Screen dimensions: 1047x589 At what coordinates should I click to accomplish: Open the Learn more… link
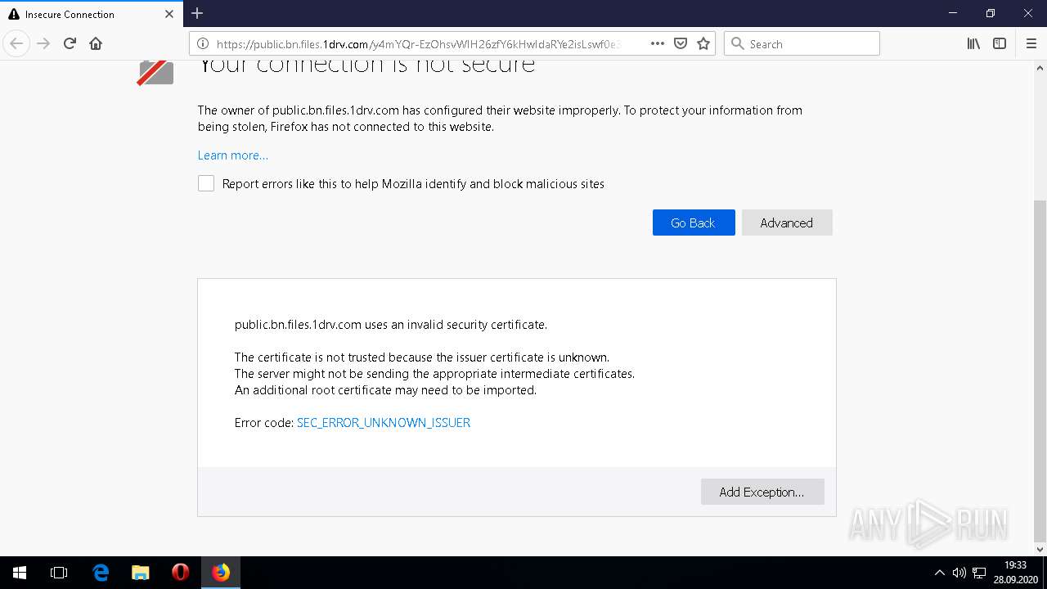point(233,155)
